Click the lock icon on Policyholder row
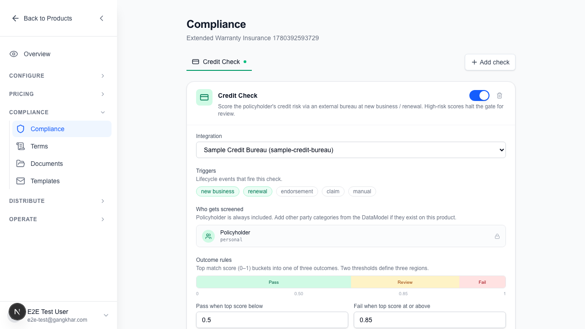Image resolution: width=585 pixels, height=329 pixels. click(497, 236)
